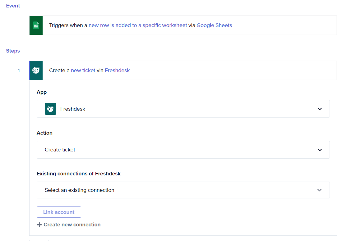This screenshot has height=241, width=342.
Task: Click the plus icon beside Create new connection
Action: coord(39,225)
